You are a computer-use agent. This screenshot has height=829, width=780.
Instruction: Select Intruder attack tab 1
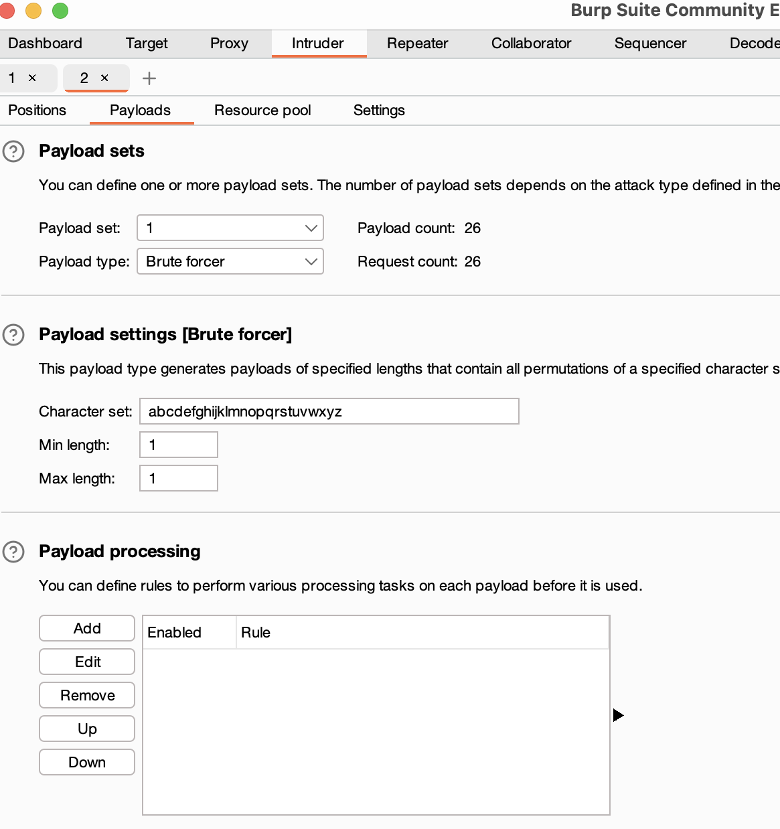click(12, 78)
